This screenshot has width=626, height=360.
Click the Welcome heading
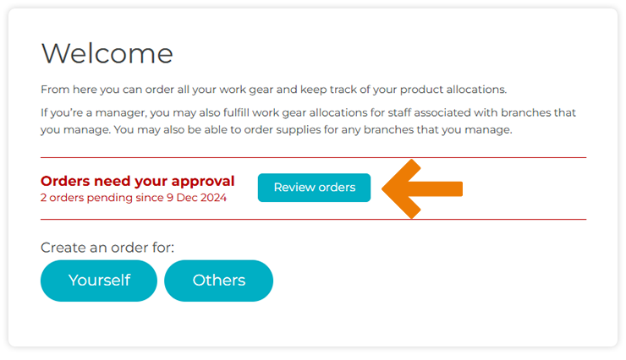tap(107, 53)
